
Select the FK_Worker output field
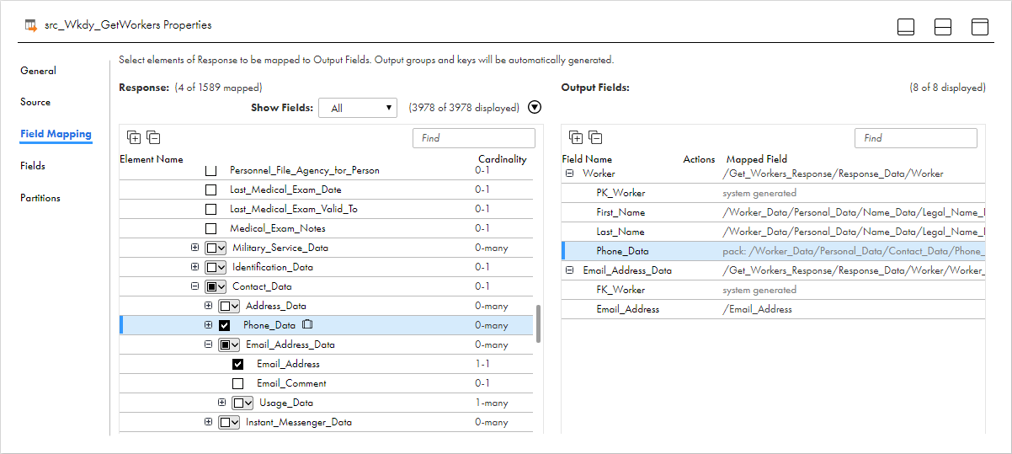[x=774, y=290]
